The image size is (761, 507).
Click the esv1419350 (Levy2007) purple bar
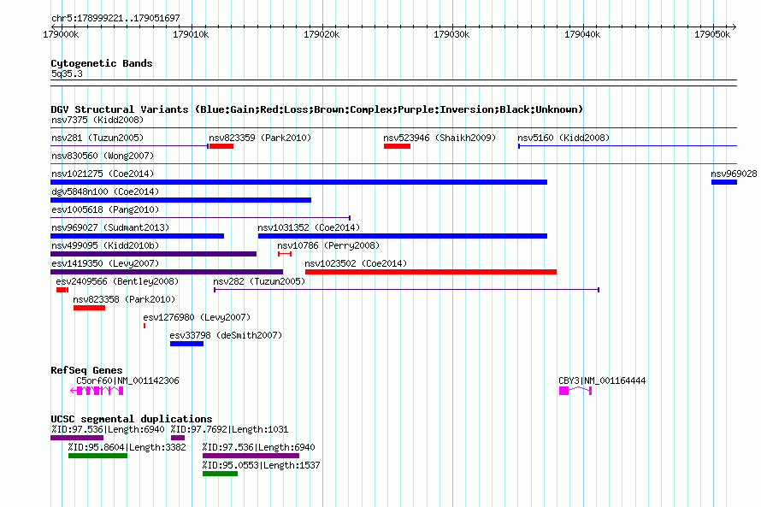[167, 272]
